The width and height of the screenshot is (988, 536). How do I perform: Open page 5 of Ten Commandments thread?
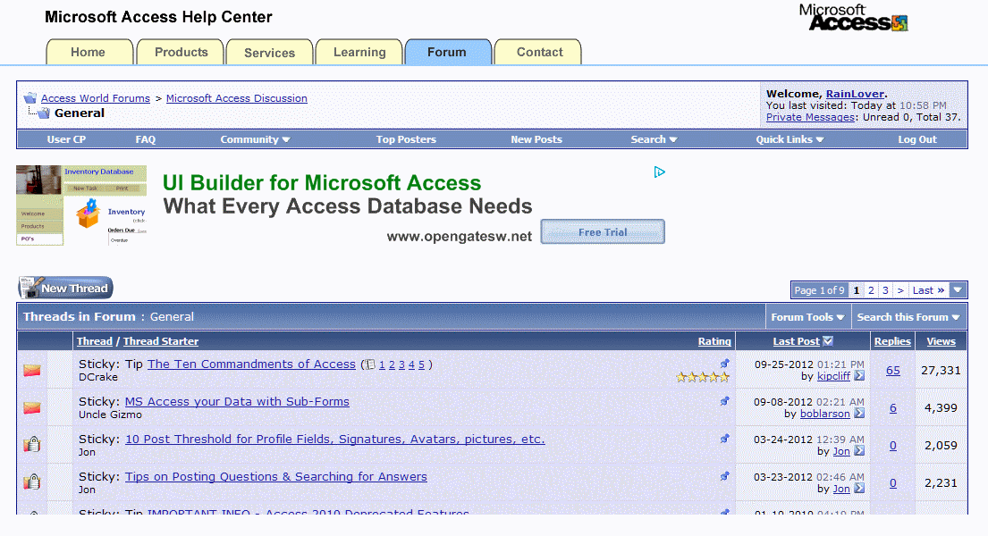tap(421, 364)
